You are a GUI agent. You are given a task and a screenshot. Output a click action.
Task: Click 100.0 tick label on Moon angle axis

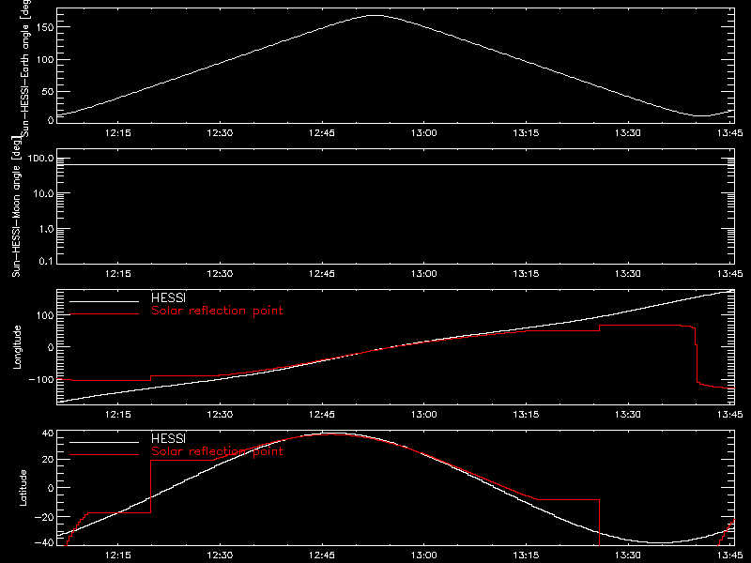(x=40, y=159)
